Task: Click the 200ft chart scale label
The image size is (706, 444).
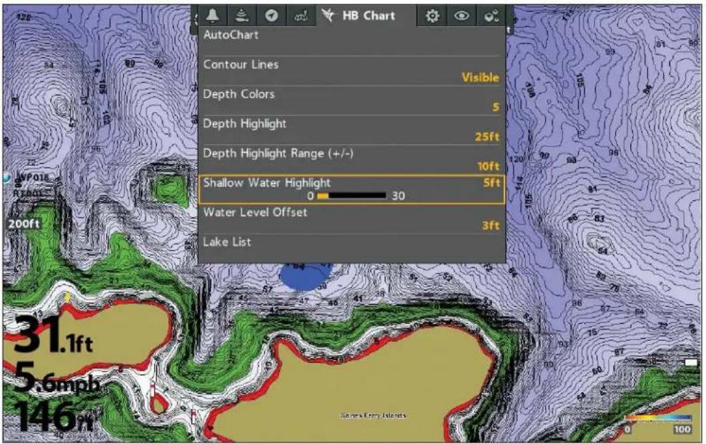Action: click(x=24, y=224)
